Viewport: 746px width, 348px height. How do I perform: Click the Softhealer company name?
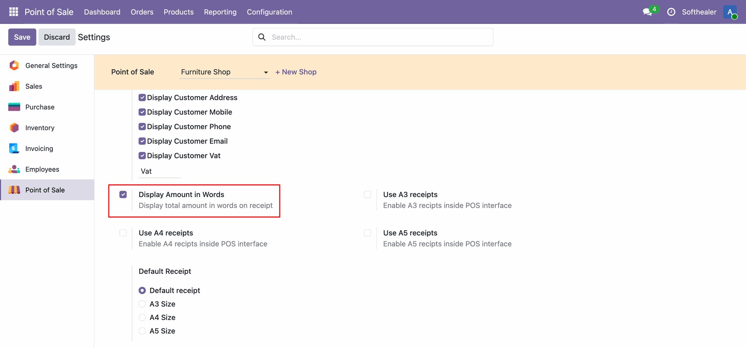tap(699, 12)
